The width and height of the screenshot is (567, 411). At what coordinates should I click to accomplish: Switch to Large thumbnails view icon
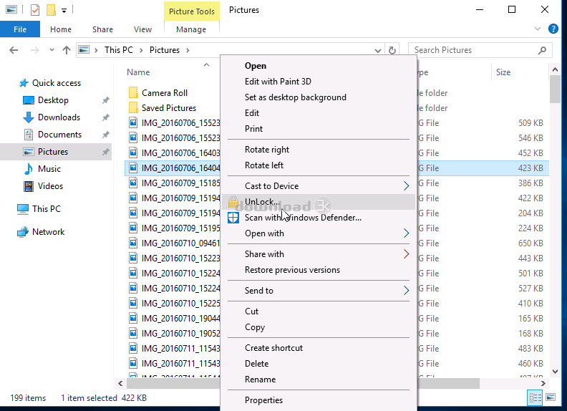pos(551,397)
